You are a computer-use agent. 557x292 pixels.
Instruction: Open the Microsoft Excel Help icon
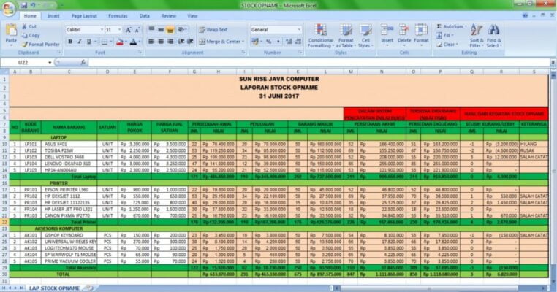pyautogui.click(x=525, y=15)
